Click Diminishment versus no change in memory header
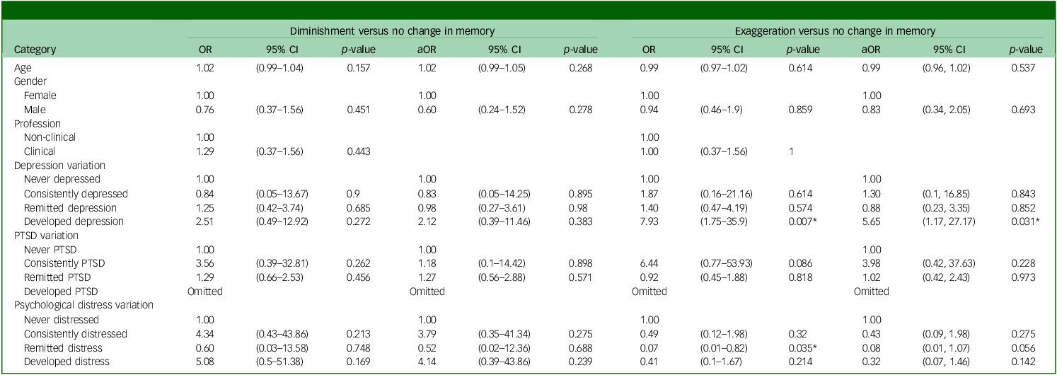Image resolution: width=1057 pixels, height=375 pixels. 393,31
